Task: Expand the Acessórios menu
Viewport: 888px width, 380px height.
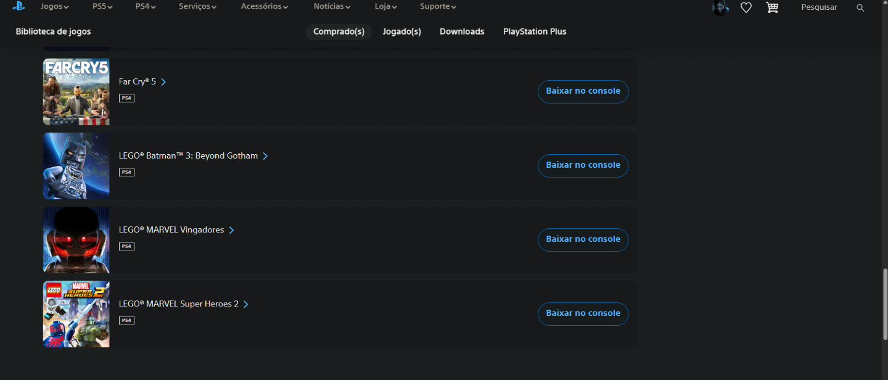Action: pyautogui.click(x=265, y=7)
